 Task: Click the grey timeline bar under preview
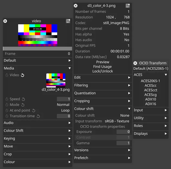pyautogui.click(x=37, y=49)
